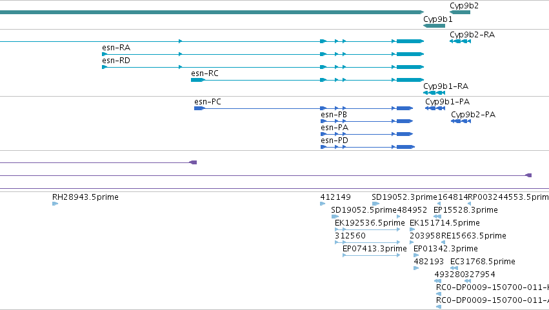The width and height of the screenshot is (549, 310).
Task: Click the EK192536.5prime alignment line
Action: pos(368,229)
